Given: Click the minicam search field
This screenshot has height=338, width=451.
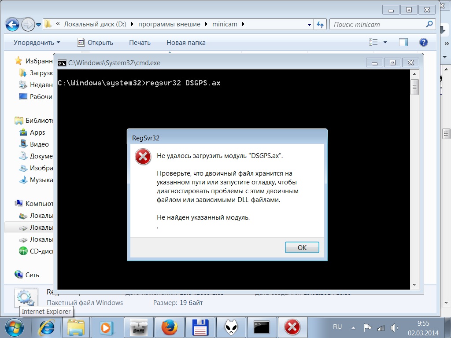Looking at the screenshot, I should (x=378, y=24).
